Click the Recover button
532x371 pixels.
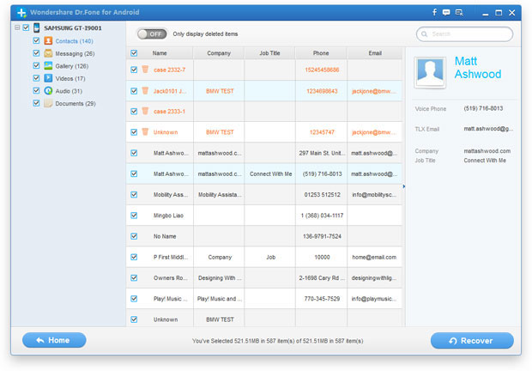pyautogui.click(x=472, y=340)
